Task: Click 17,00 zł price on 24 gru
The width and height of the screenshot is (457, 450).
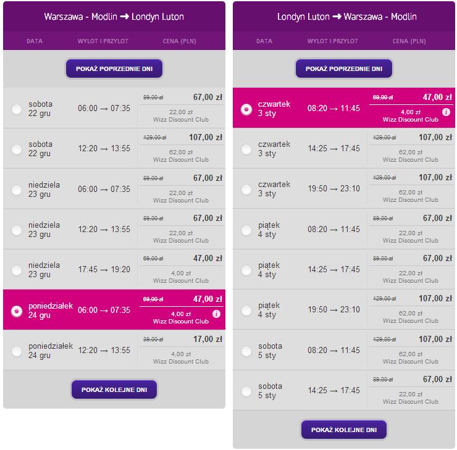Action: coord(208,340)
